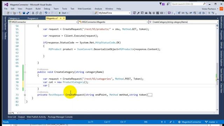Toggle the INS insert mode indicator
Viewport: 224px width, 126px height.
(146, 122)
